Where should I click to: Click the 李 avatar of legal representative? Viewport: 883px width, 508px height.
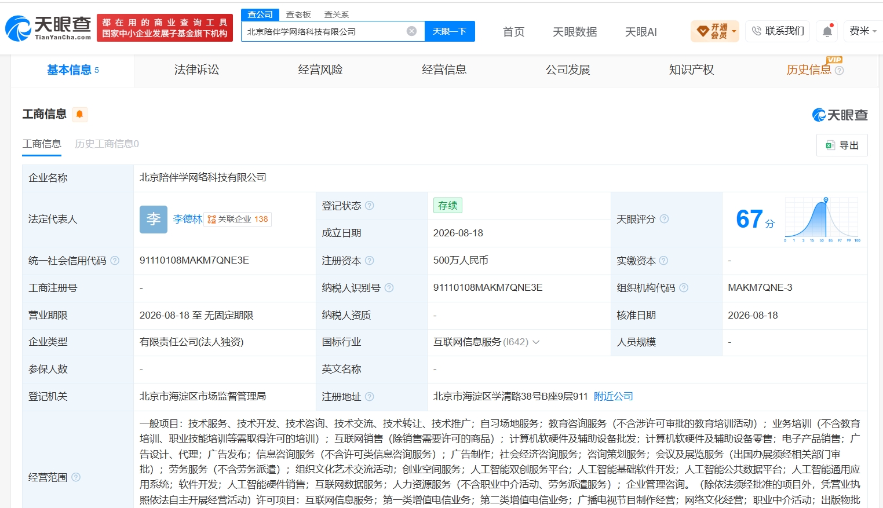(x=154, y=220)
